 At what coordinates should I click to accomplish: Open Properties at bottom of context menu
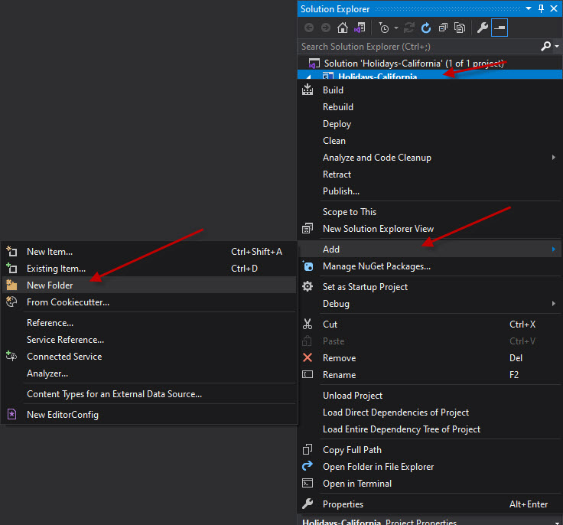click(x=430, y=504)
